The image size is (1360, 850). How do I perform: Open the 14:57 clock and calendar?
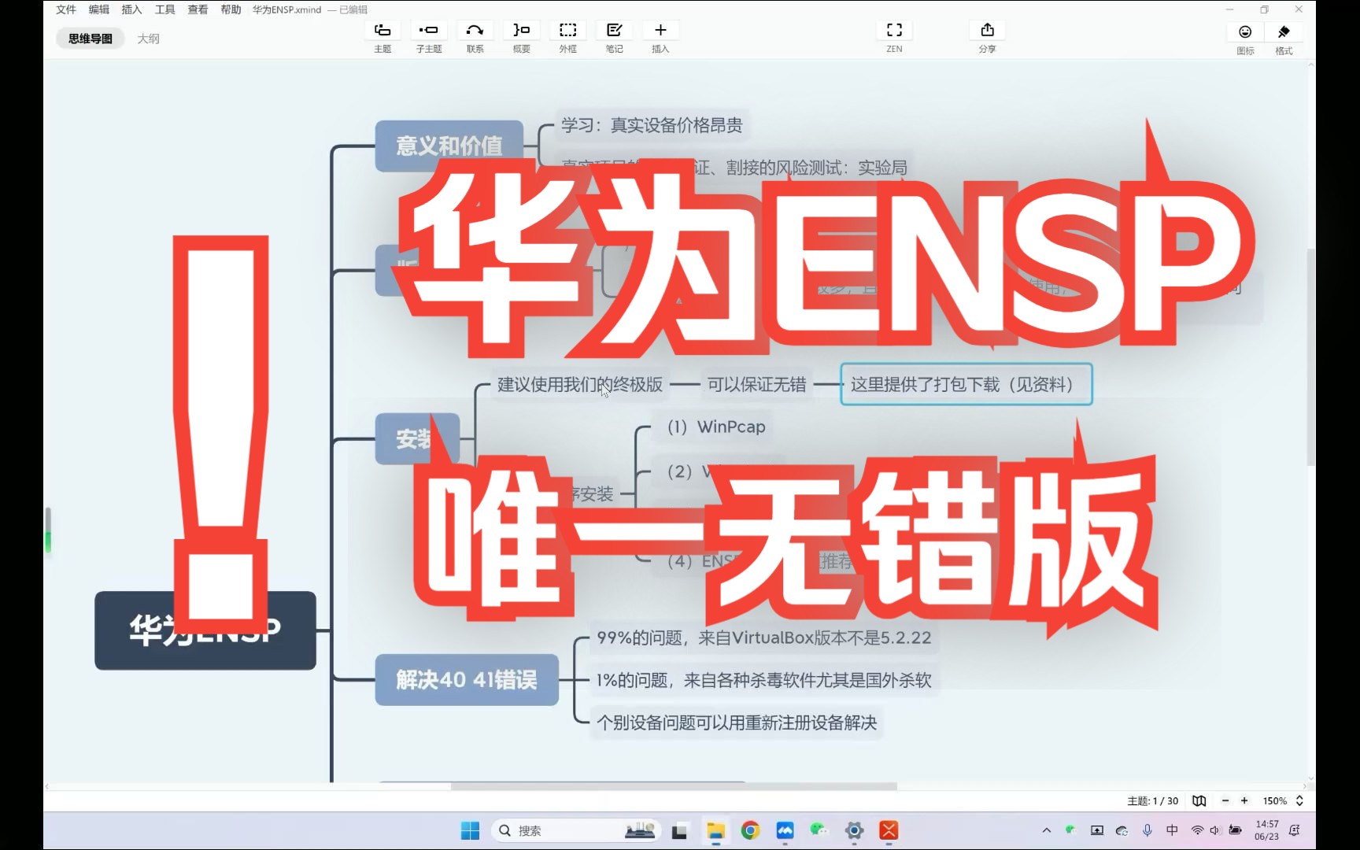[x=1267, y=830]
